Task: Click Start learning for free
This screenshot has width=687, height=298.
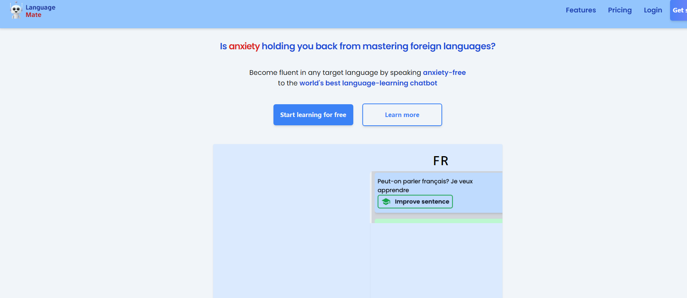Action: point(313,115)
